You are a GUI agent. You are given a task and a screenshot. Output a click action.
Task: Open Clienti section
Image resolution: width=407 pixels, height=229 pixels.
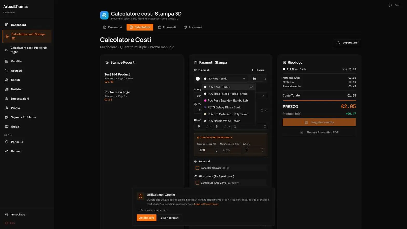click(x=27, y=80)
